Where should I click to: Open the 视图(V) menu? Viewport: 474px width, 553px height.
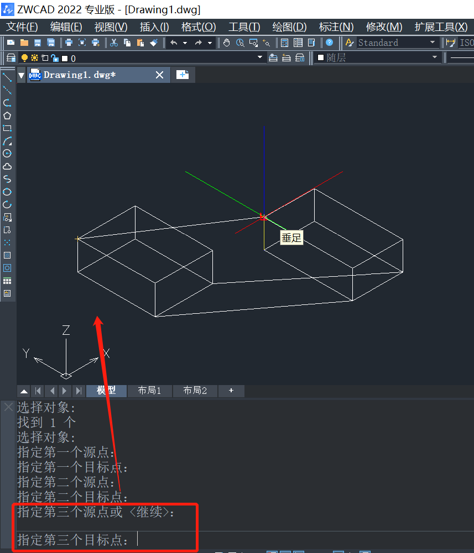pyautogui.click(x=111, y=27)
